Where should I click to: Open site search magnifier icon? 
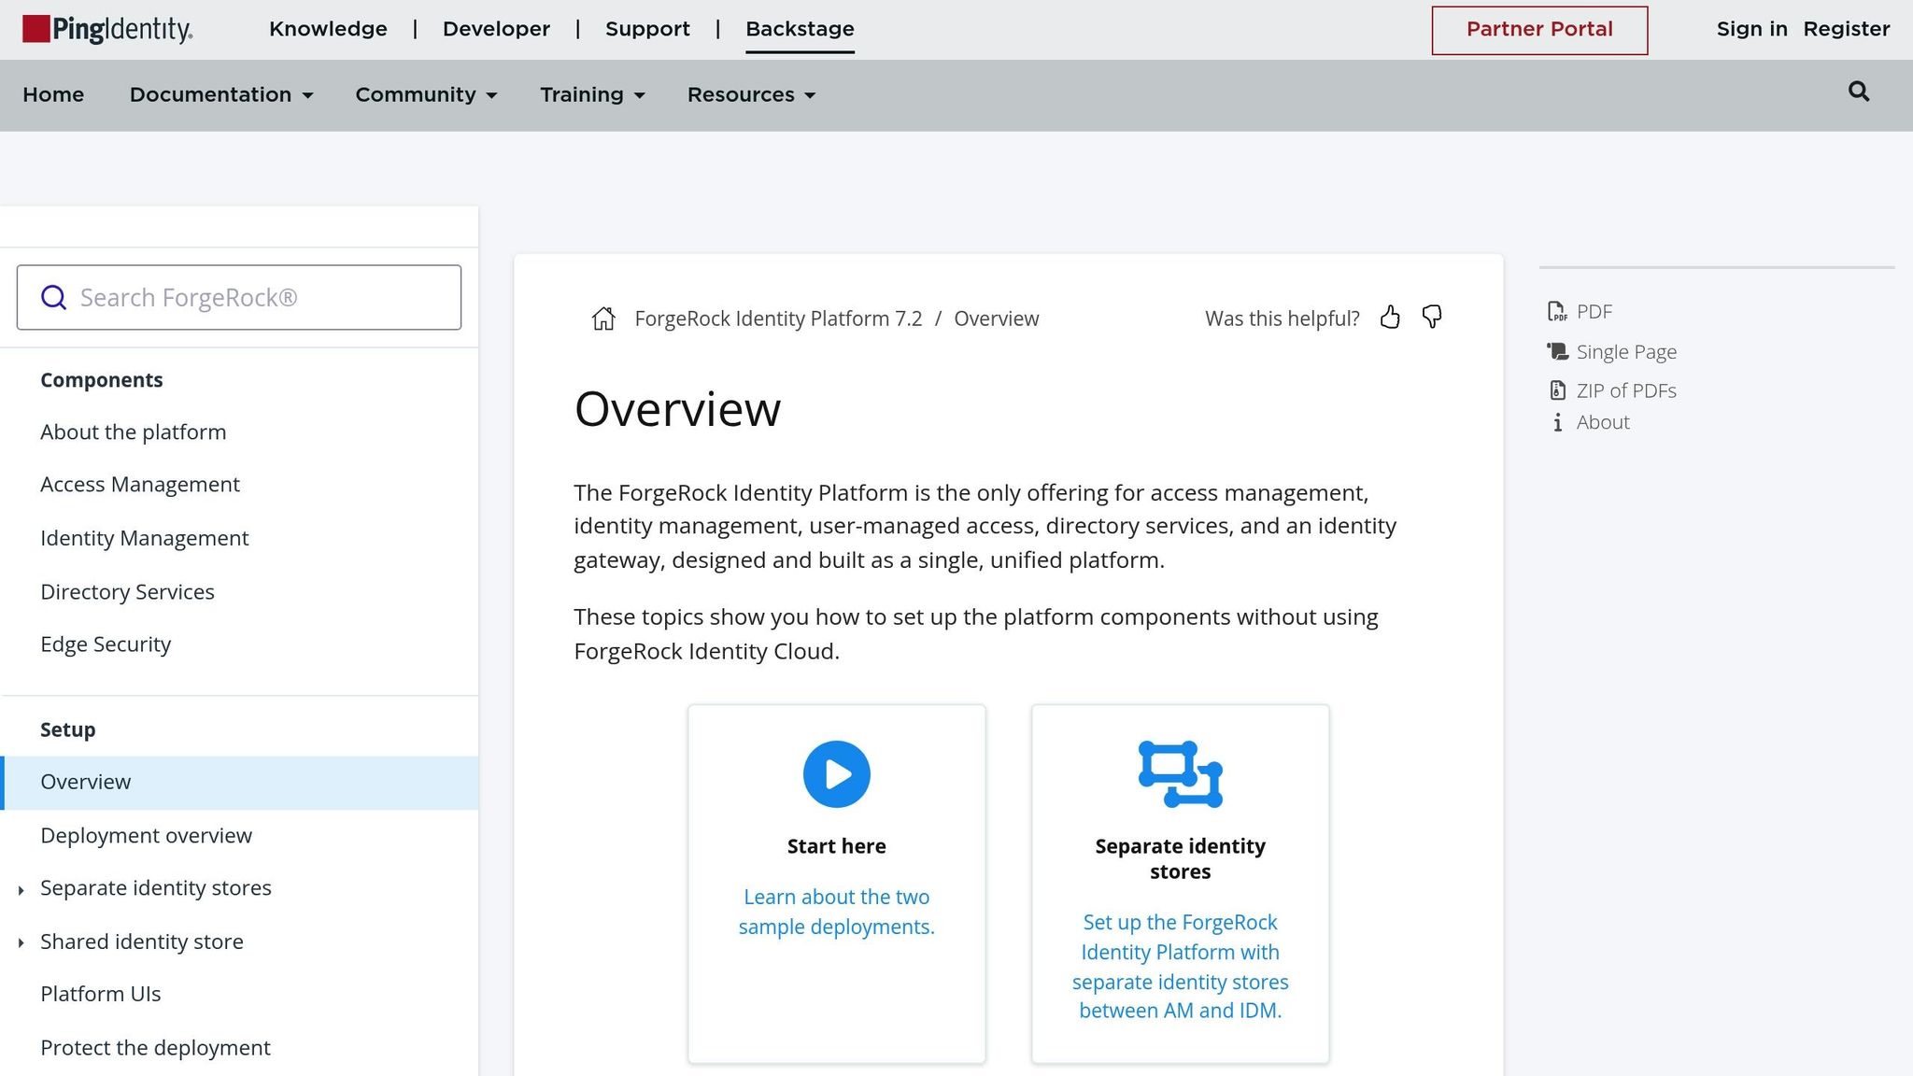point(1859,92)
